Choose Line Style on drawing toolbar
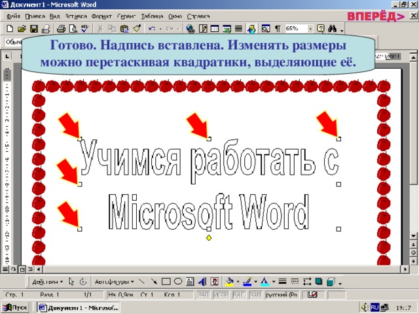419x314 pixels. (282, 281)
